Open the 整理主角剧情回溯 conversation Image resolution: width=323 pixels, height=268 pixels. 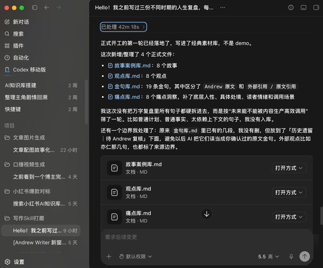[41, 97]
